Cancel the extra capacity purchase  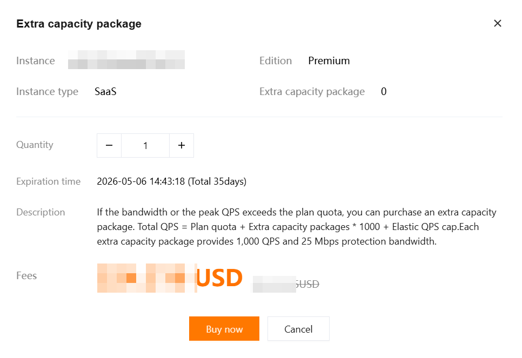(298, 329)
